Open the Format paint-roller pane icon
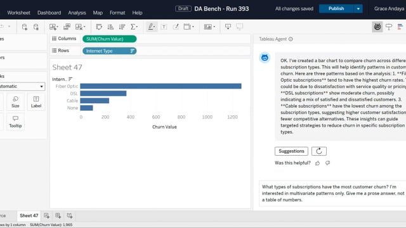406x228 pixels. click(389, 27)
